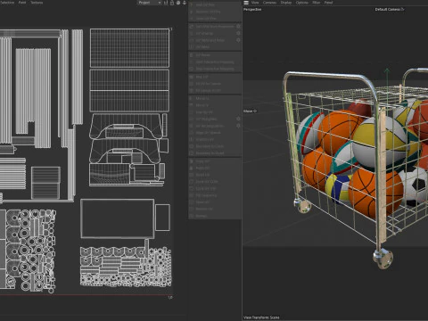The image size is (428, 321).
Task: Select the large empty rectangular UV island
Action: pos(118,218)
